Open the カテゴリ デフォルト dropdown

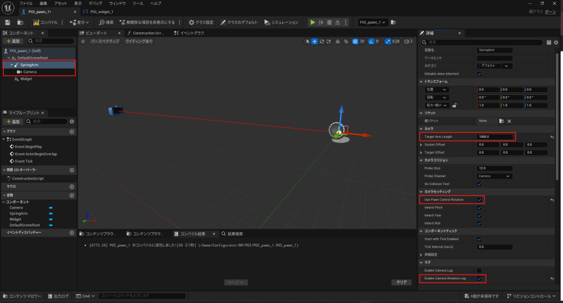tap(494, 66)
